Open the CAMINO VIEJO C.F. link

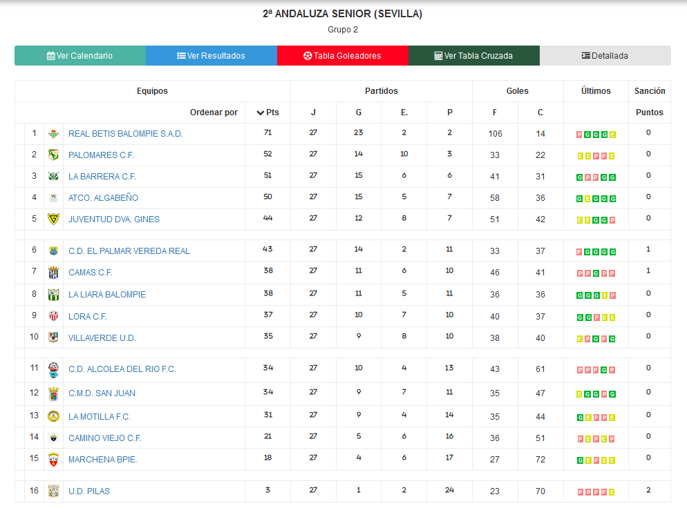(x=105, y=438)
